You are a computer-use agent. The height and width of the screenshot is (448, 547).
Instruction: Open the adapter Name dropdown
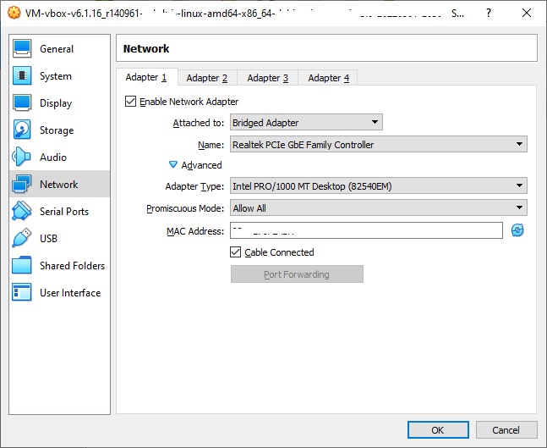click(379, 144)
